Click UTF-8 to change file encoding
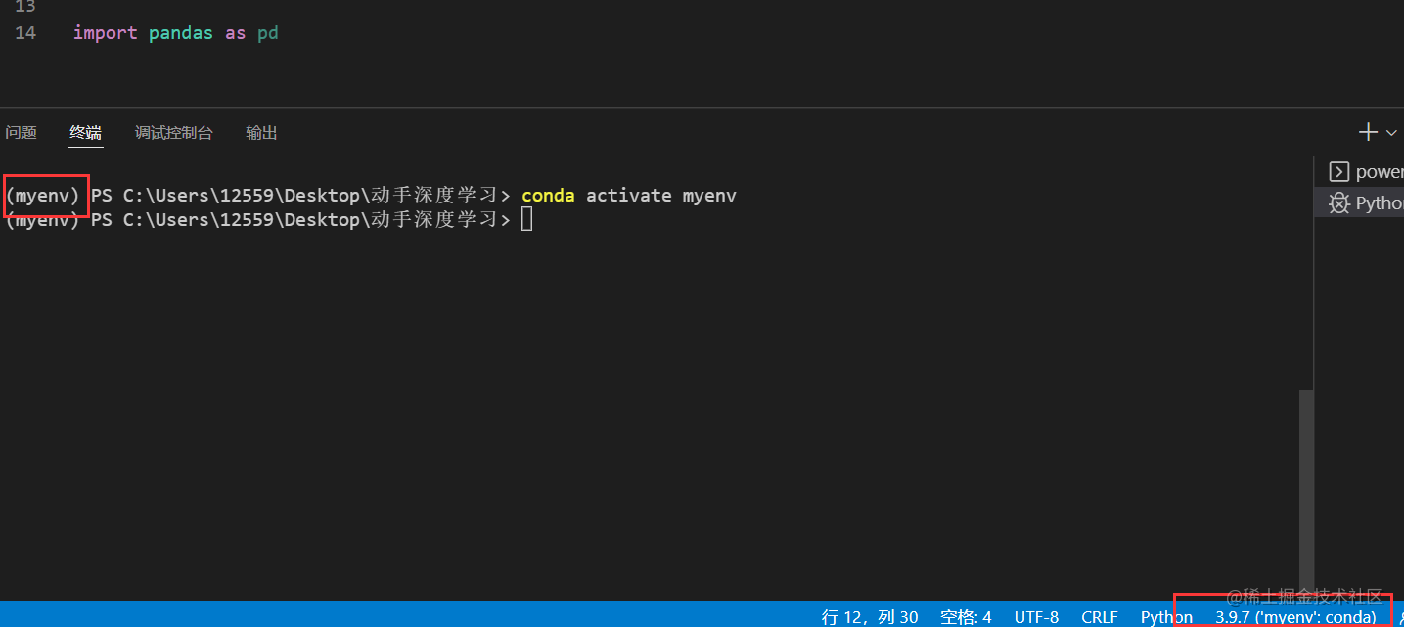The width and height of the screenshot is (1404, 627). [1036, 616]
